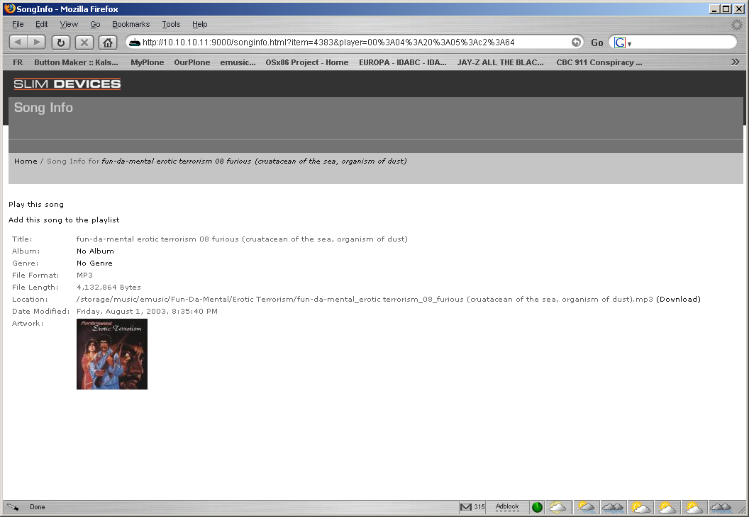Download the MP3 via the Download link
This screenshot has height=517, width=749.
678,300
